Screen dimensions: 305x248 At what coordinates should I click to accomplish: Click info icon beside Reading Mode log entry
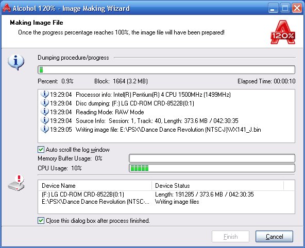pyautogui.click(x=44, y=112)
